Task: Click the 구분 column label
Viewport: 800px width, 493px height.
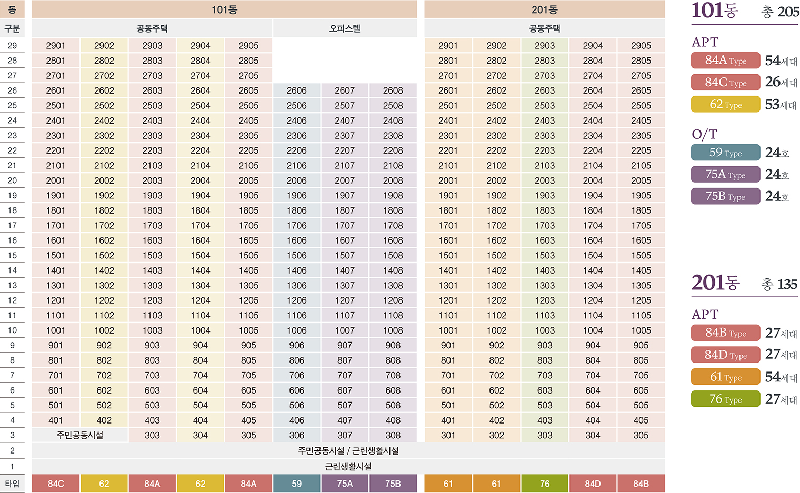Action: [x=12, y=28]
